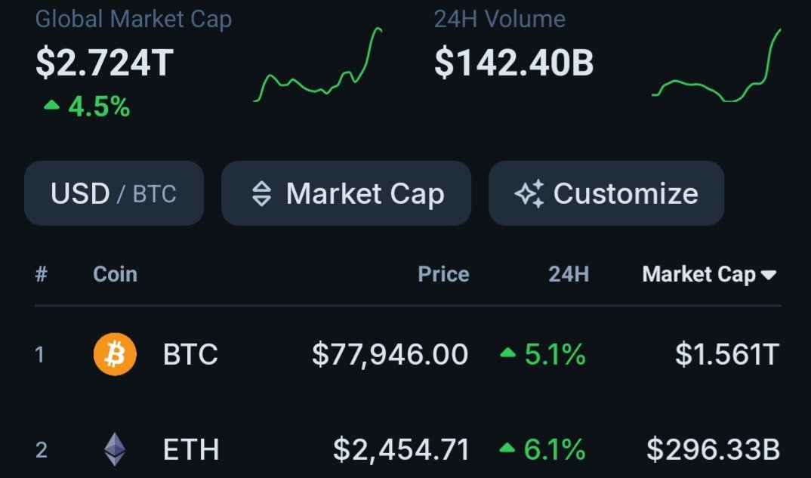Sort the table by Price column
Viewport: 811px width, 478px height.
coord(443,274)
